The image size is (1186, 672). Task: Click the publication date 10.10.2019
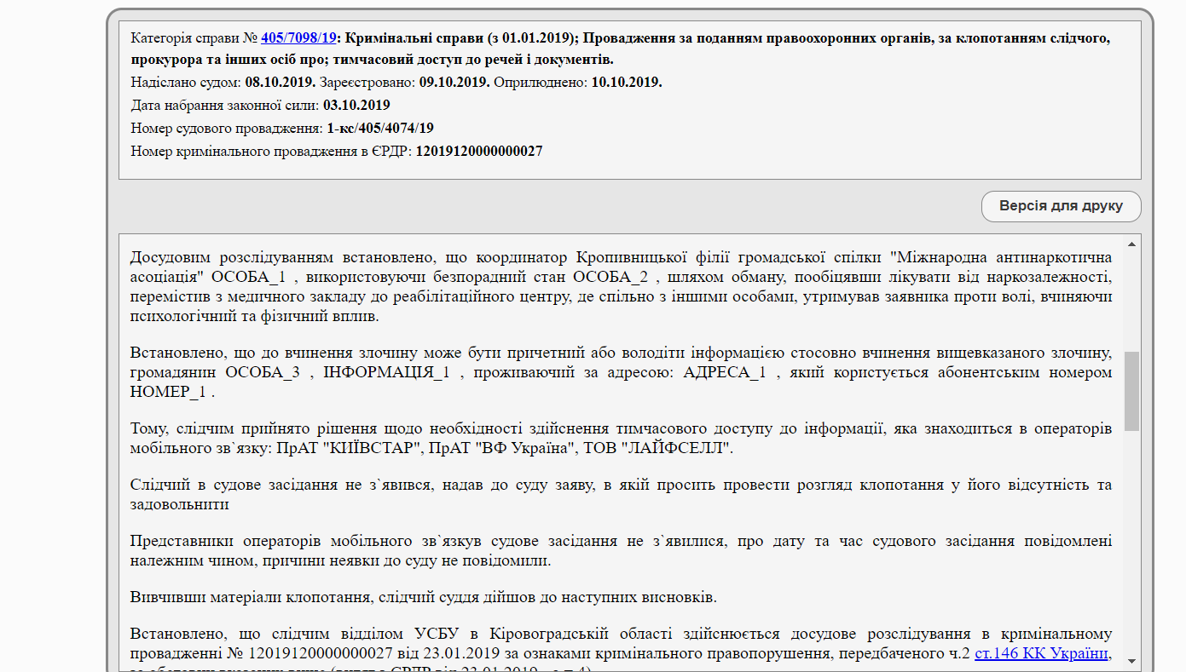(626, 83)
